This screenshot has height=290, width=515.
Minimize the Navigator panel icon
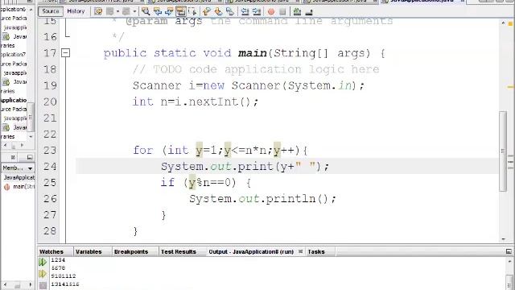coord(30,157)
